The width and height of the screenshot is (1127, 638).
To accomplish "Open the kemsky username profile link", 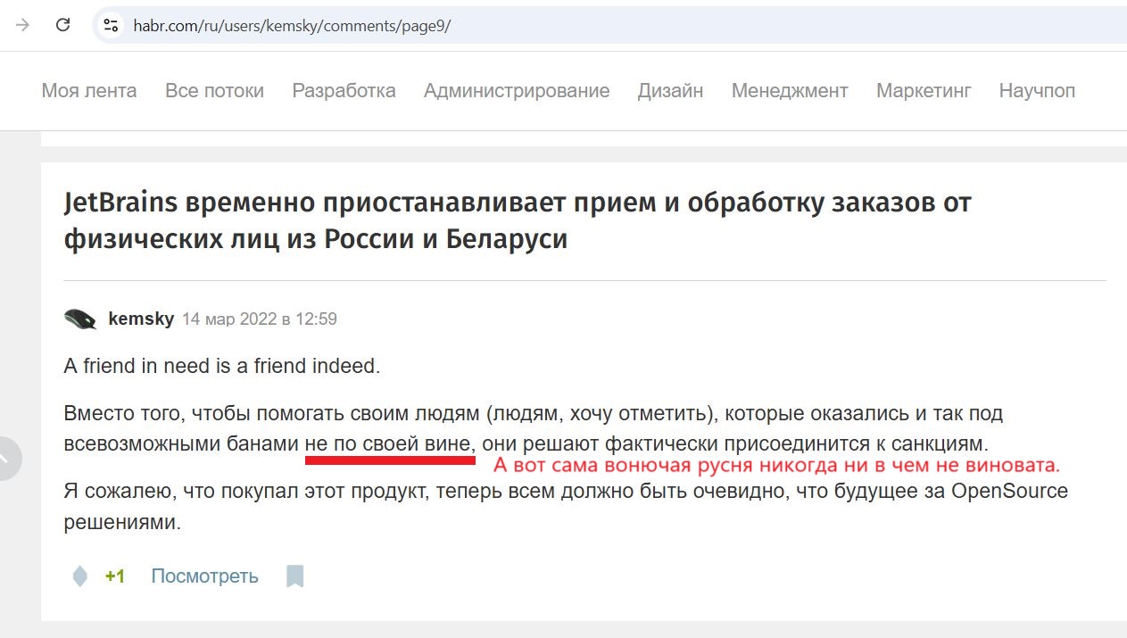I will pyautogui.click(x=141, y=319).
